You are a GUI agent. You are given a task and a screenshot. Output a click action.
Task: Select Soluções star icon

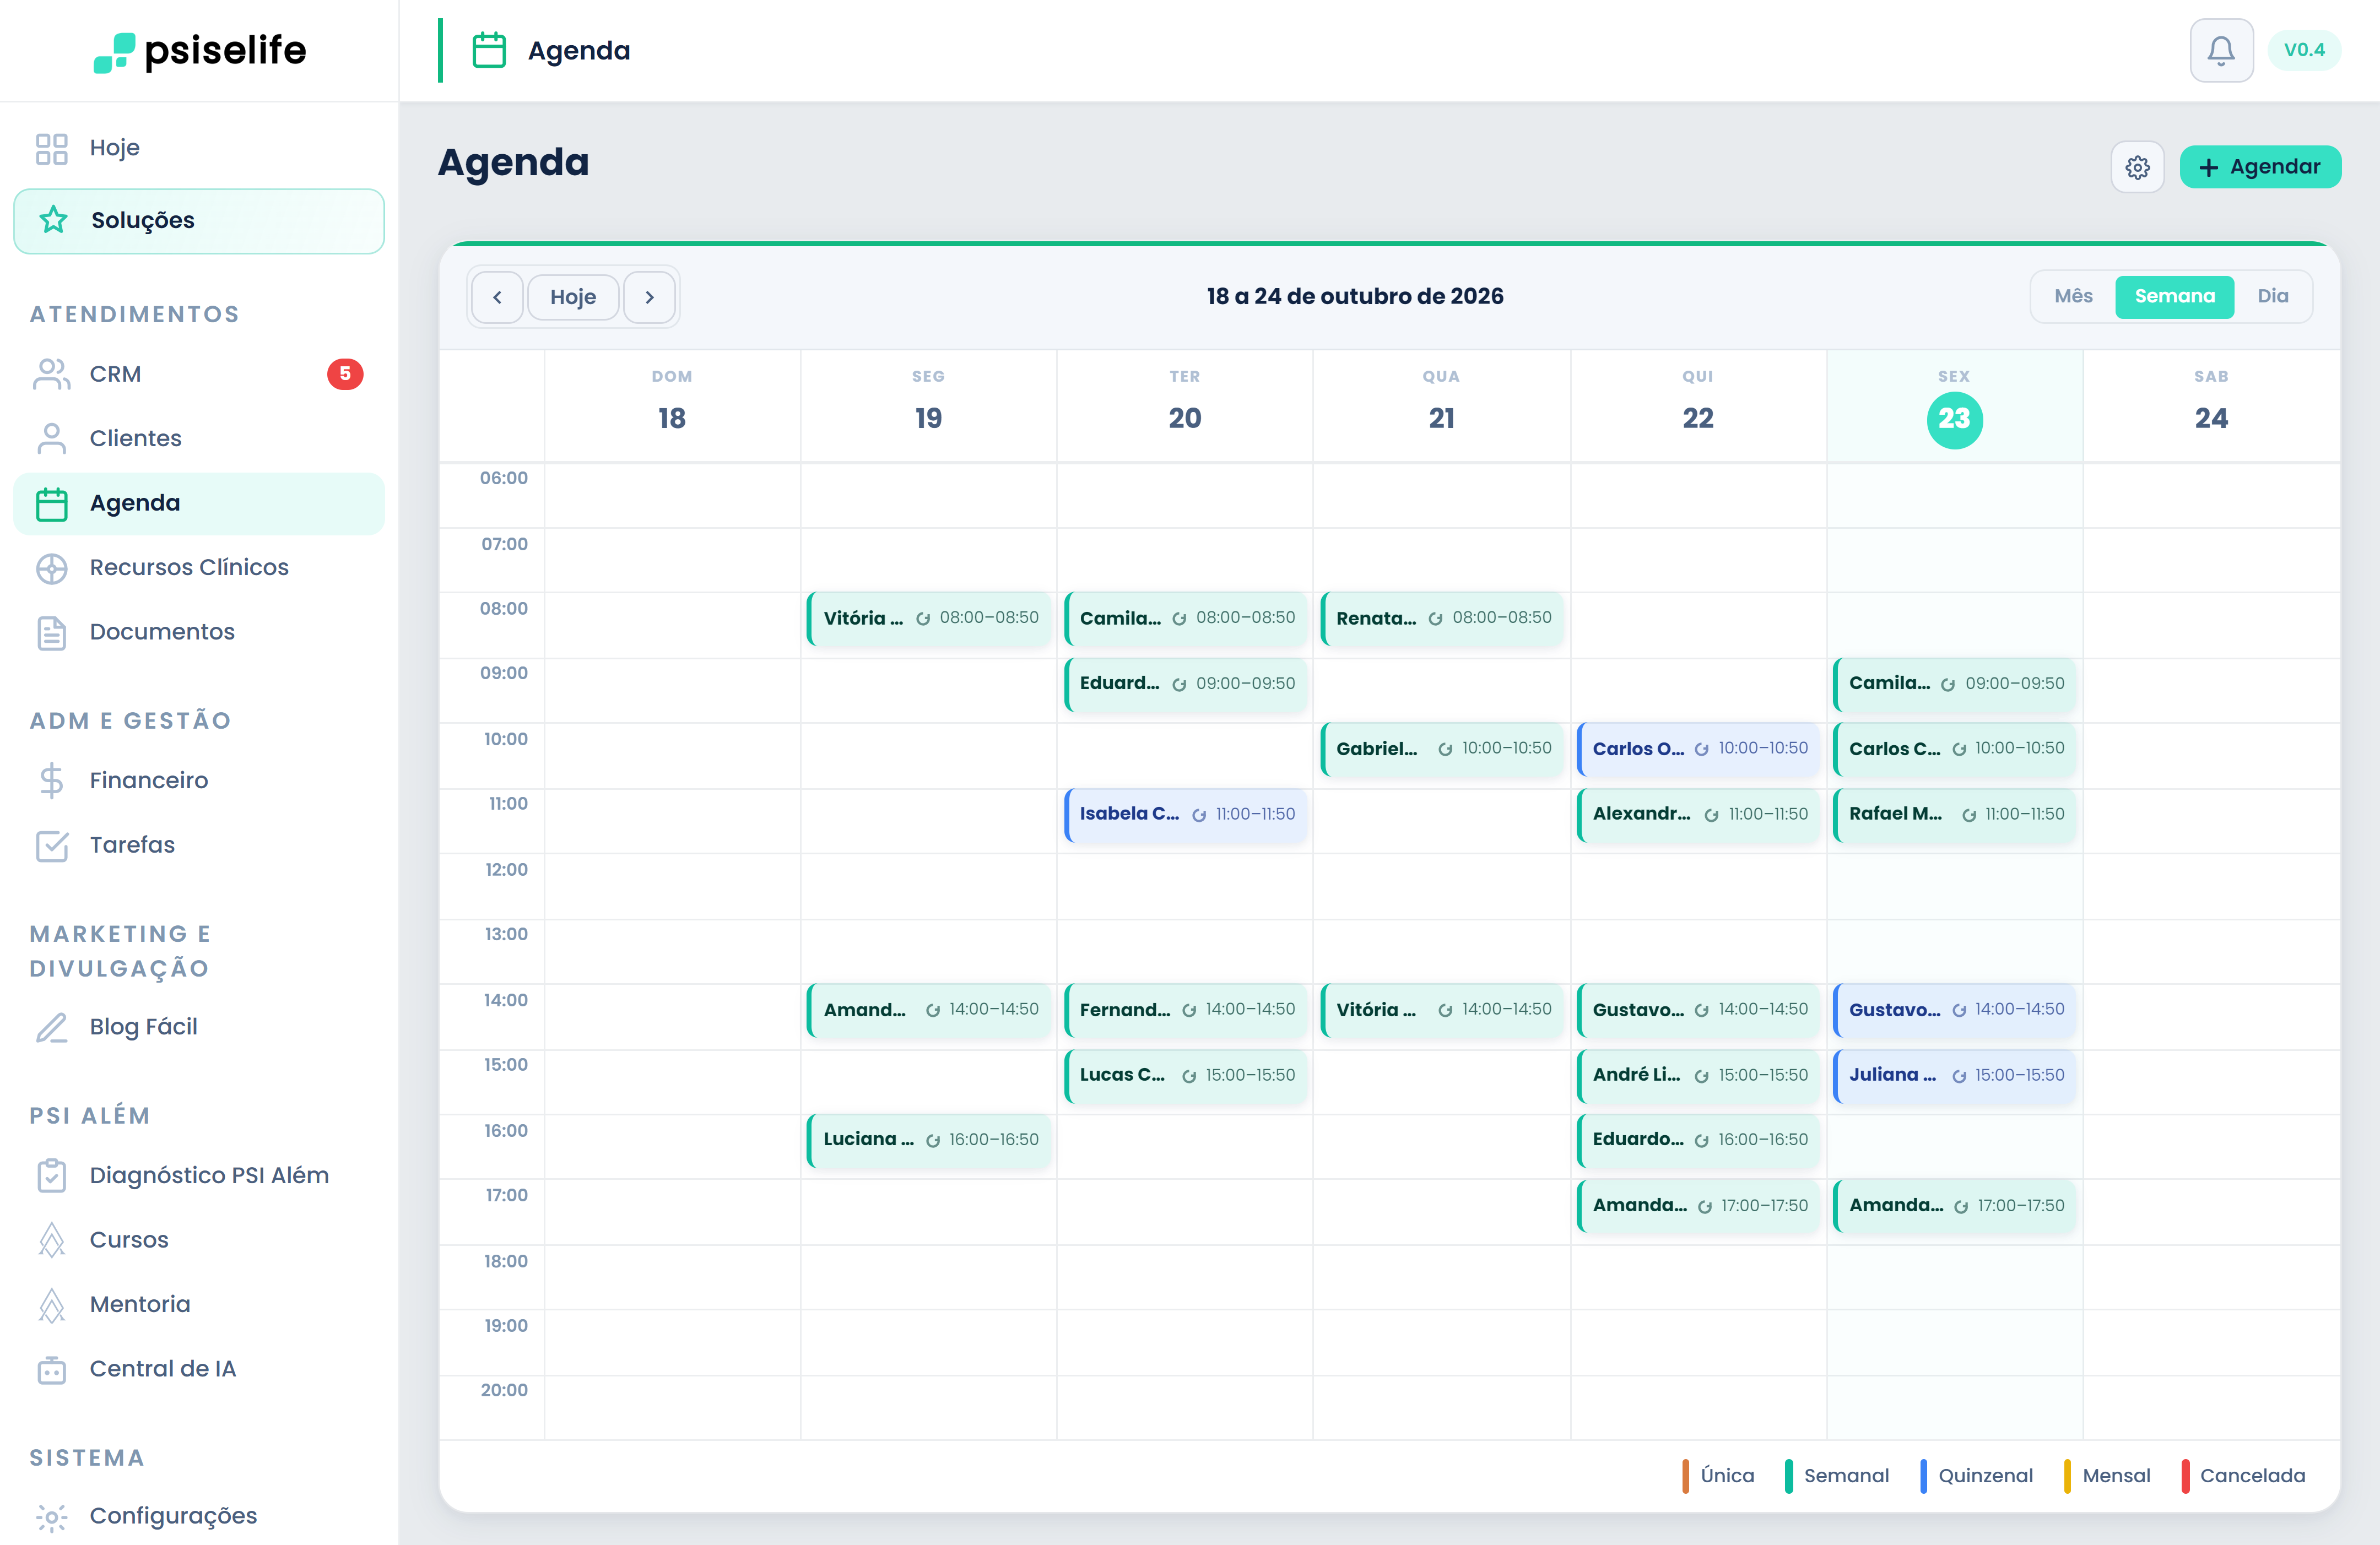pos(53,220)
